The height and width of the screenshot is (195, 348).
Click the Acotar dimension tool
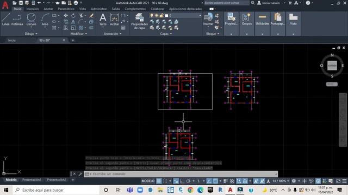[x=115, y=19]
